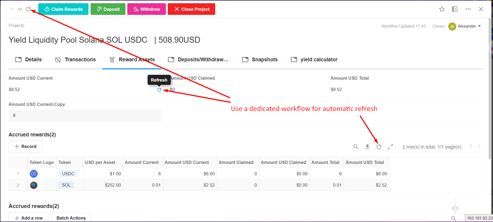Click the Snapshots tab icon
Image resolution: width=493 pixels, height=222 pixels.
coord(245,60)
